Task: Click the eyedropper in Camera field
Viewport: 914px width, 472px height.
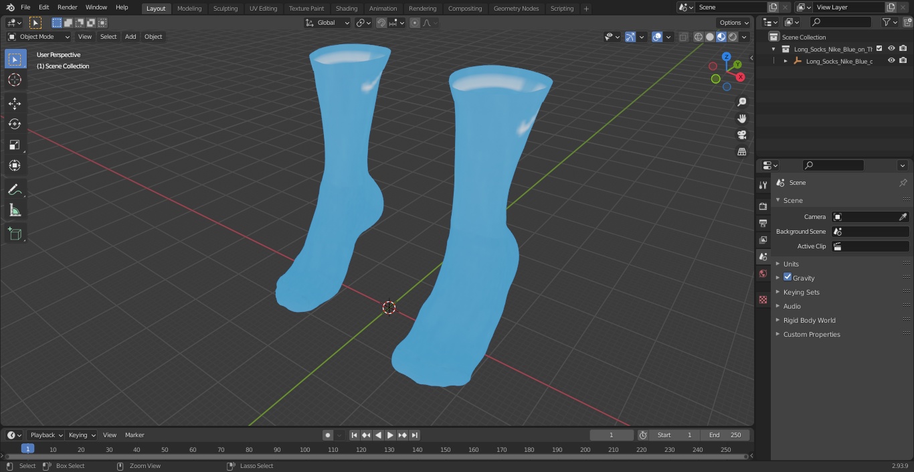Action: tap(903, 217)
